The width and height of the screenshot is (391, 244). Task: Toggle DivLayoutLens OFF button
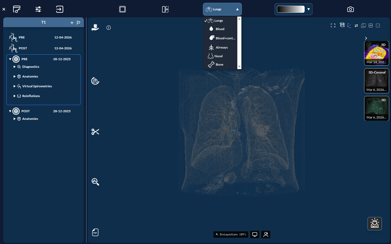point(231,235)
